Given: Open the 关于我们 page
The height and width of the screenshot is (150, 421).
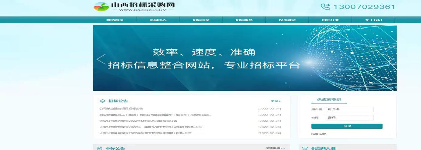Looking at the screenshot, I should pyautogui.click(x=374, y=20).
